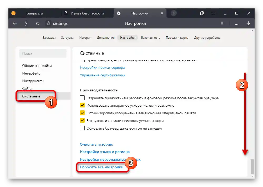Screen dimensions: 263x187
Task: Switch to the Безопасность tab
Action: [150, 37]
